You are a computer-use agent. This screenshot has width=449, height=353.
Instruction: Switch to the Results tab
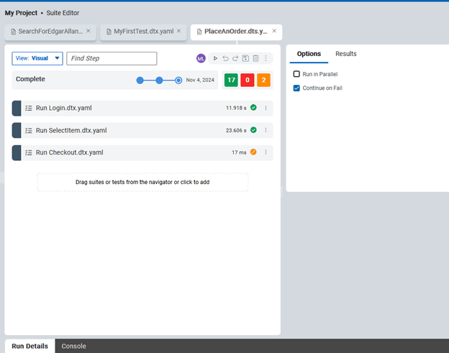tap(346, 54)
